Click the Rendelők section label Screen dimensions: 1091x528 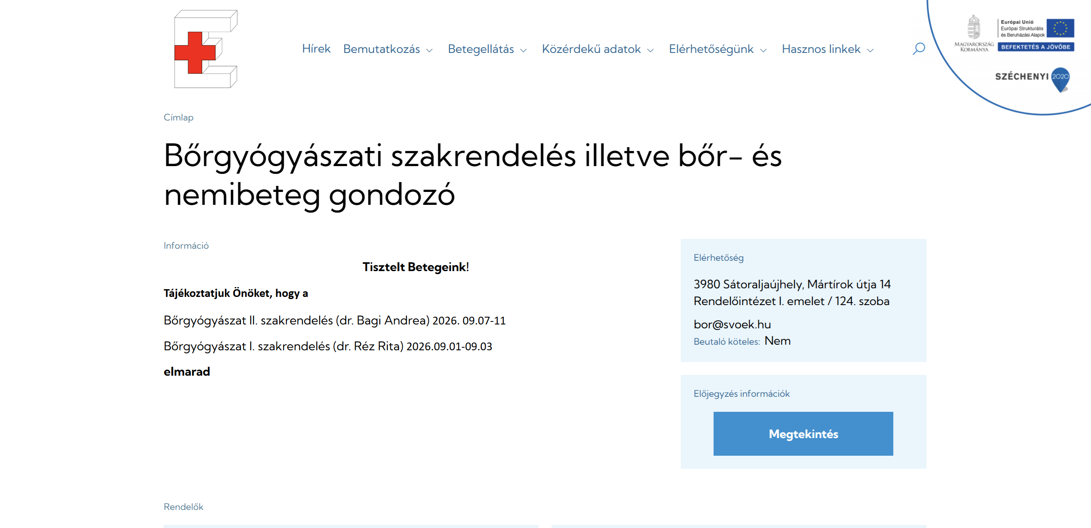(x=183, y=507)
